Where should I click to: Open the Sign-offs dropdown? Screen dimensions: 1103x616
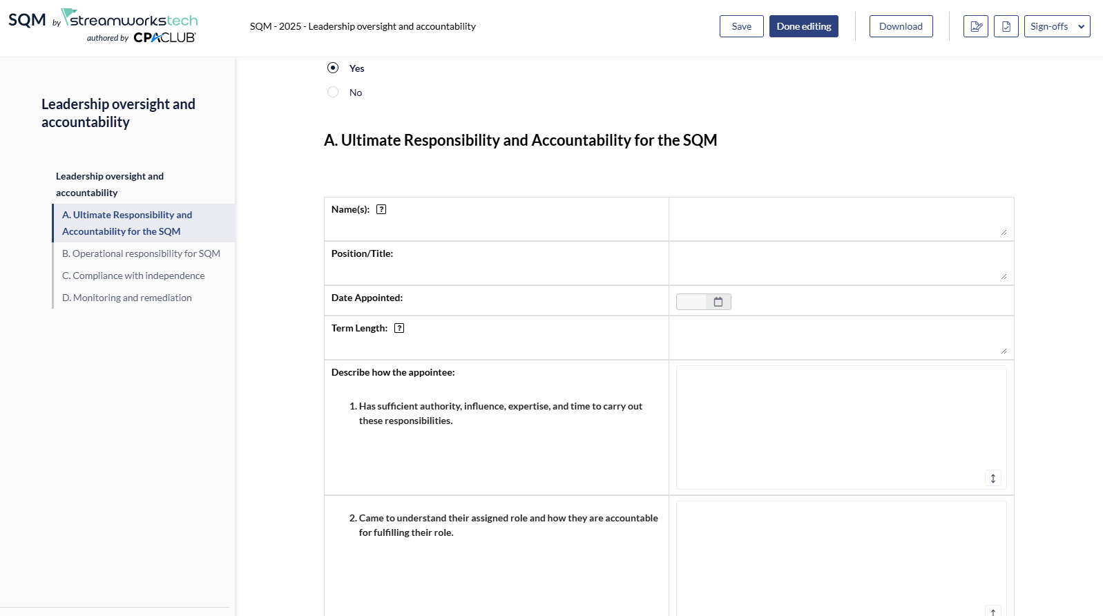(1057, 26)
